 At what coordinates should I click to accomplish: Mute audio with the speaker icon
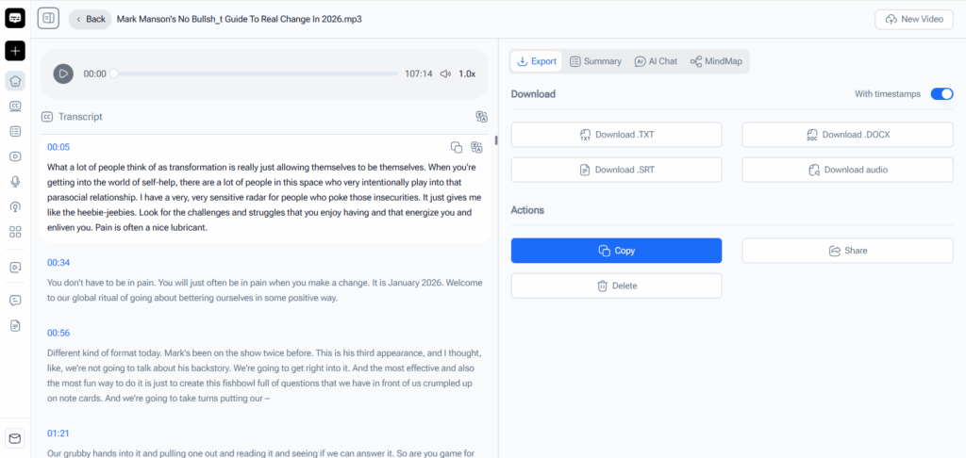click(x=445, y=74)
